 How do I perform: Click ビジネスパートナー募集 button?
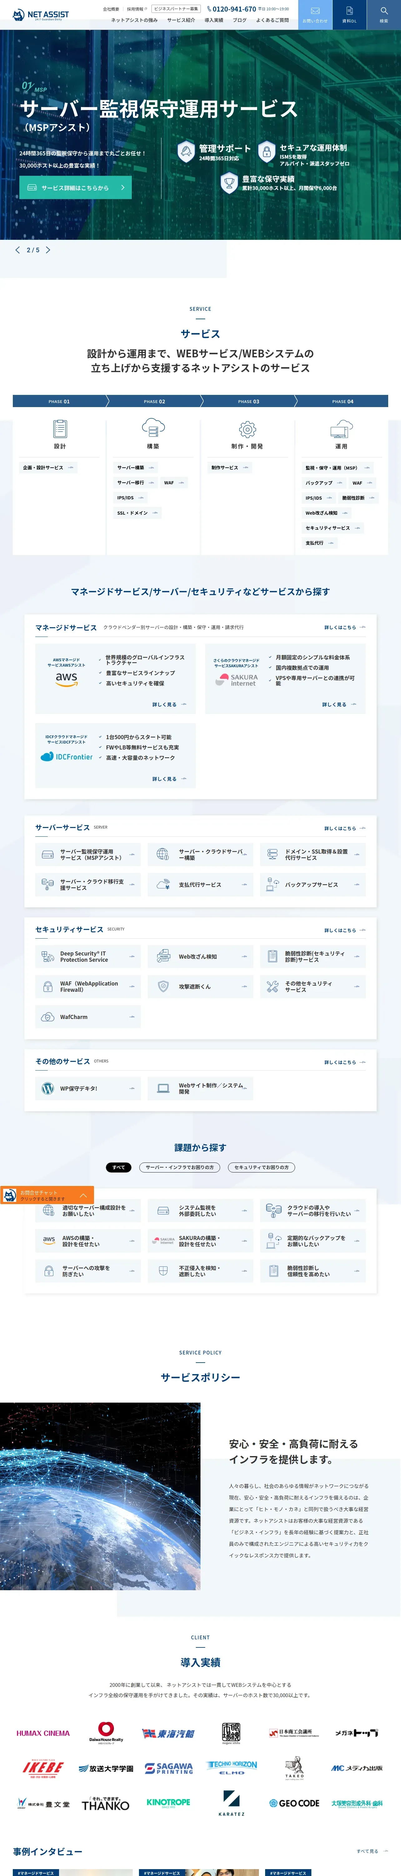click(176, 9)
